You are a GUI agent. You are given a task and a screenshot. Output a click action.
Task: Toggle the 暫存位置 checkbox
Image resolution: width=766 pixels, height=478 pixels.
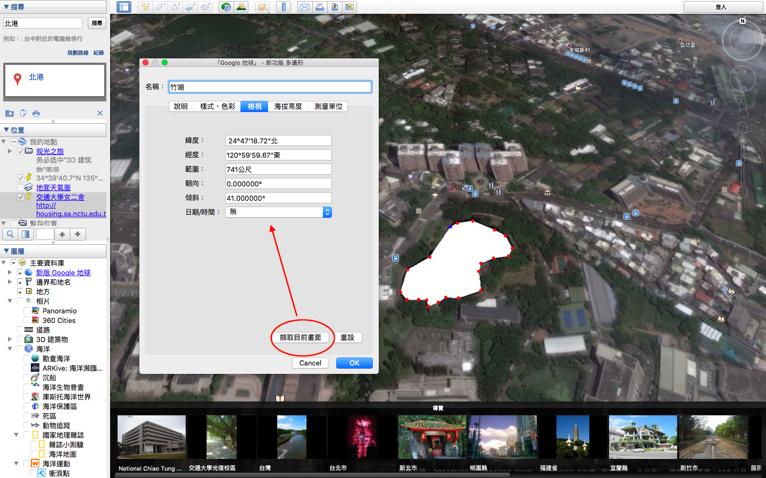(14, 223)
